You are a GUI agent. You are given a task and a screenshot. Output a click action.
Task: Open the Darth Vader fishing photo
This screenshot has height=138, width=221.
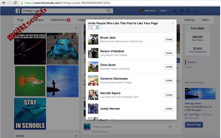30,49
